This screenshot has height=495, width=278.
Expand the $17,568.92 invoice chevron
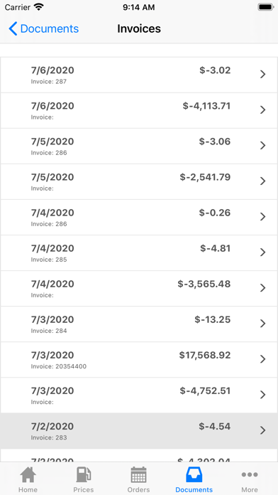tap(262, 359)
